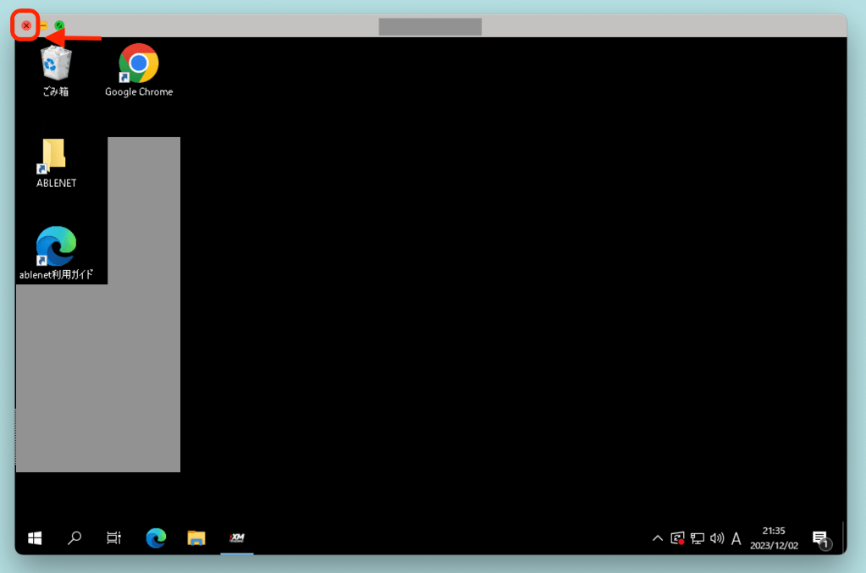Select the ABLENET folder shortcut
This screenshot has height=573, width=866.
click(56, 159)
